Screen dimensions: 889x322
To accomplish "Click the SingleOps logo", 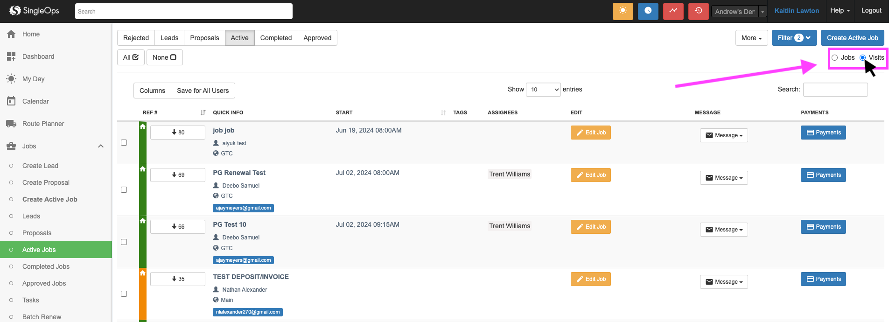I will coord(34,11).
